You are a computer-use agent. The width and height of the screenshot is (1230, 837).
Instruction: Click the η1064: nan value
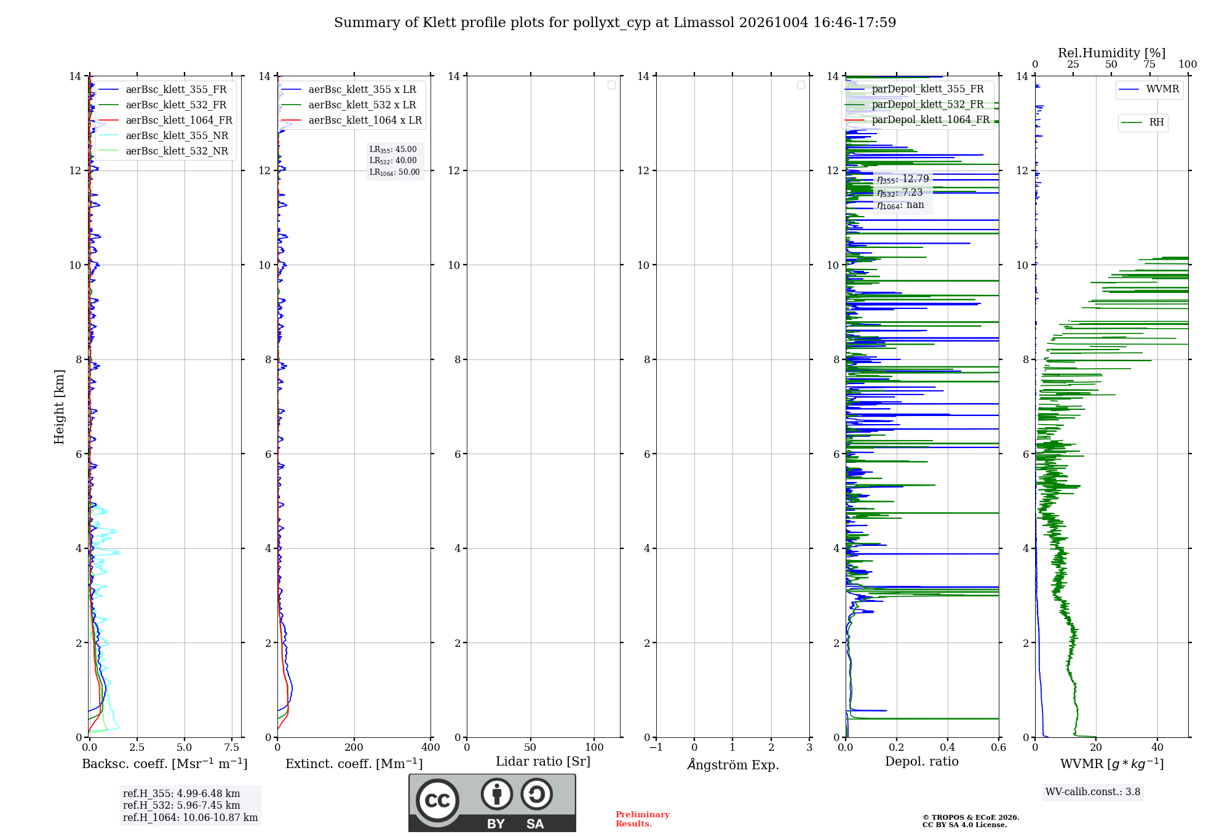[900, 205]
